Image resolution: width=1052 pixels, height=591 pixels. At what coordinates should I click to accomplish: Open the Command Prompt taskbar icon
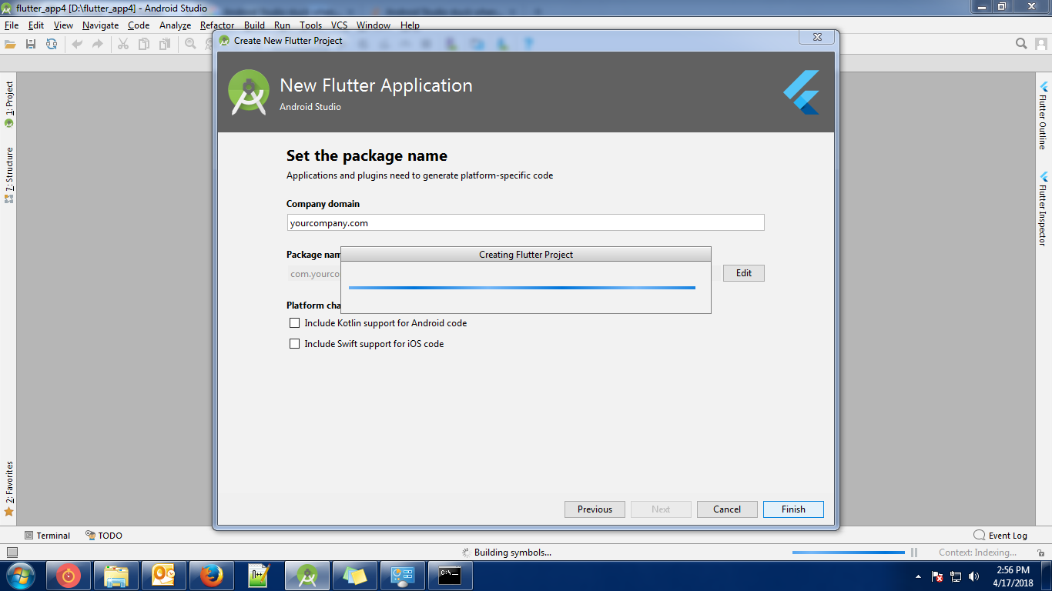pos(450,576)
